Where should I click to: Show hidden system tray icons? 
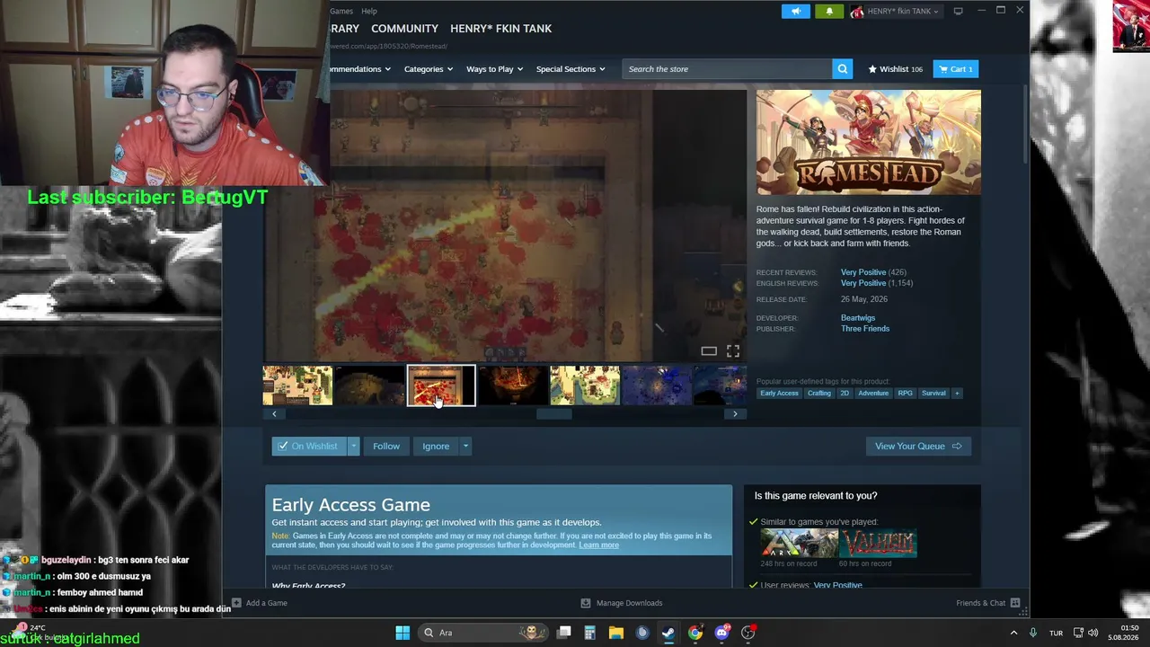tap(1013, 633)
